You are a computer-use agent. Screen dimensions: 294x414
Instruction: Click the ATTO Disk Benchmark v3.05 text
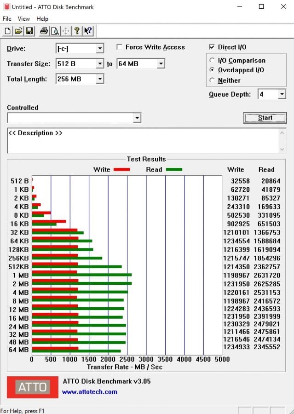pos(107,381)
